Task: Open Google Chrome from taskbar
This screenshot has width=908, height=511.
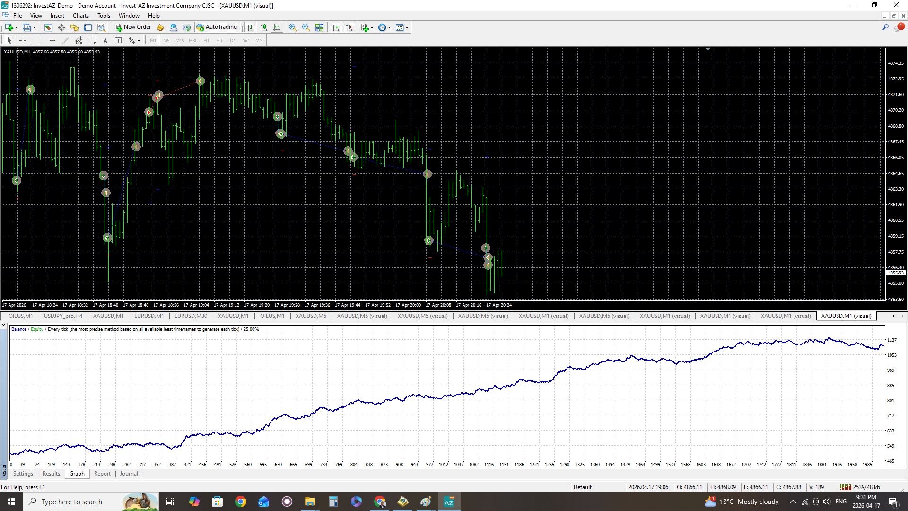Action: coord(241,502)
